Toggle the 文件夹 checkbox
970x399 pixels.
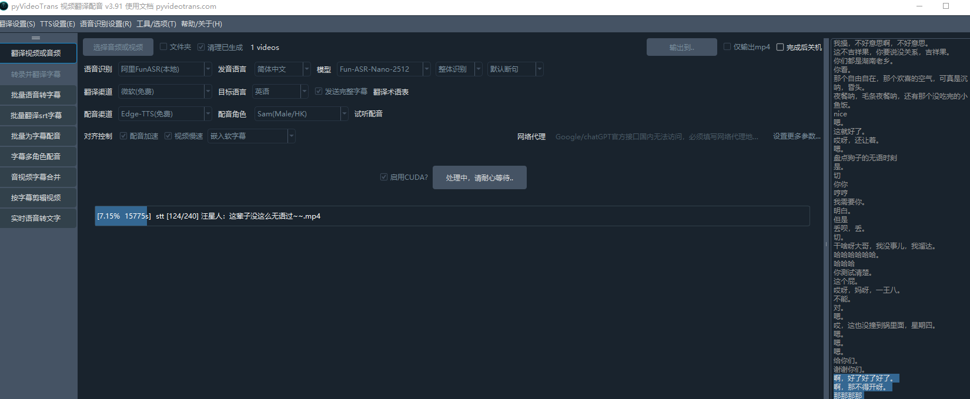163,46
